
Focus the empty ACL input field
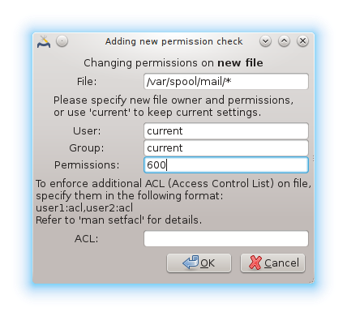click(226, 238)
